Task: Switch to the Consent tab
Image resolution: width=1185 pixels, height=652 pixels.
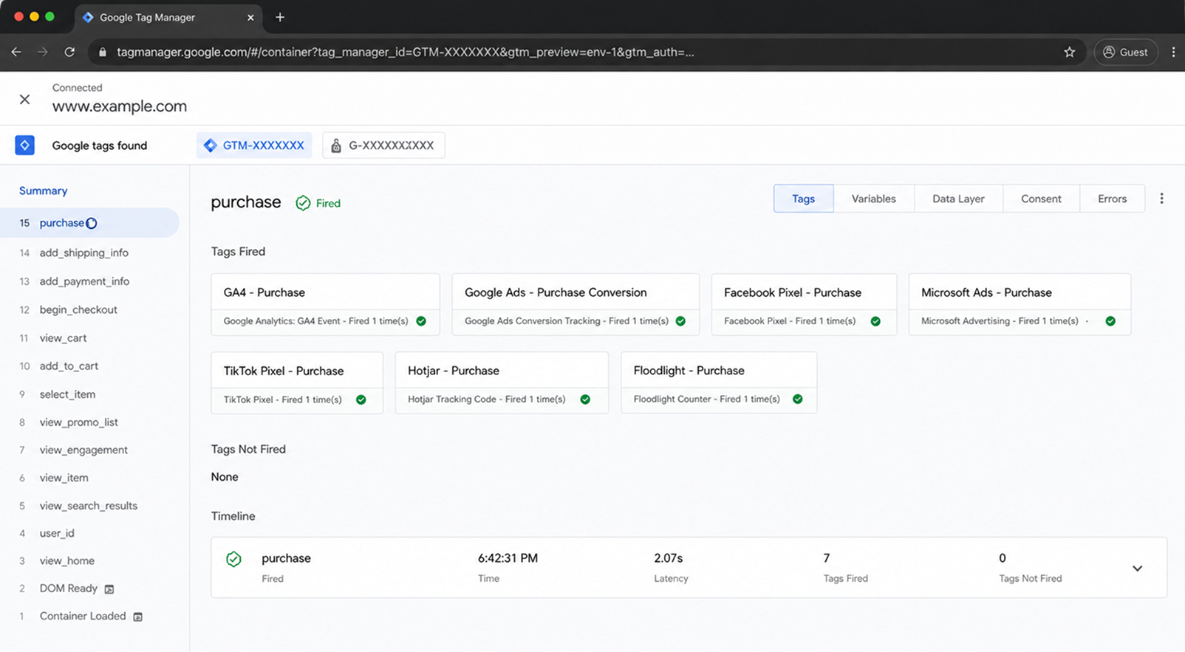Action: point(1041,199)
